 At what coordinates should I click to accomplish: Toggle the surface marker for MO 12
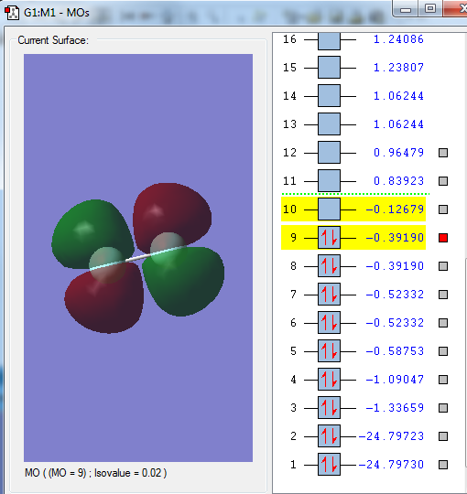pyautogui.click(x=443, y=153)
